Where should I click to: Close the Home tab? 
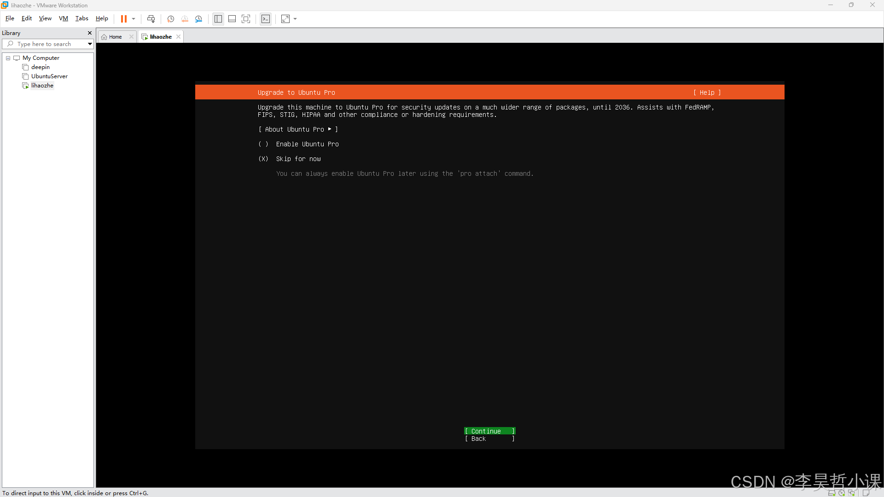[131, 37]
